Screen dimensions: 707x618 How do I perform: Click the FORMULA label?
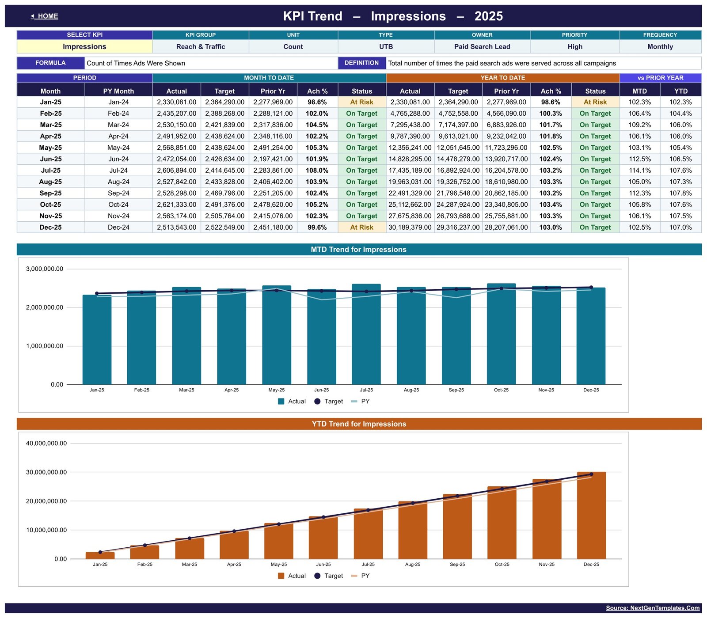[50, 63]
